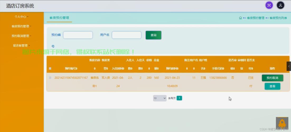Expand the 留言板管理 sidebar menu
The width and height of the screenshot is (291, 132).
click(x=22, y=45)
